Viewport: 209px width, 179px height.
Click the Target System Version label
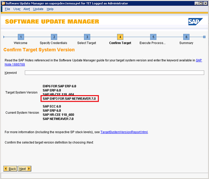pyautogui.click(x=21, y=92)
